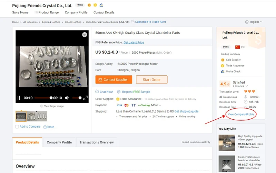Click the Share icon link
Screen dimensions: 276x173
tap(45, 127)
